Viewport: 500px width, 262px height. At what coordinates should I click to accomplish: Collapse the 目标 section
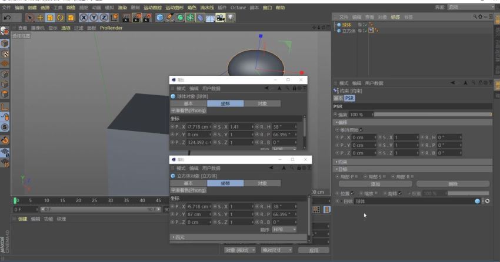(412, 169)
